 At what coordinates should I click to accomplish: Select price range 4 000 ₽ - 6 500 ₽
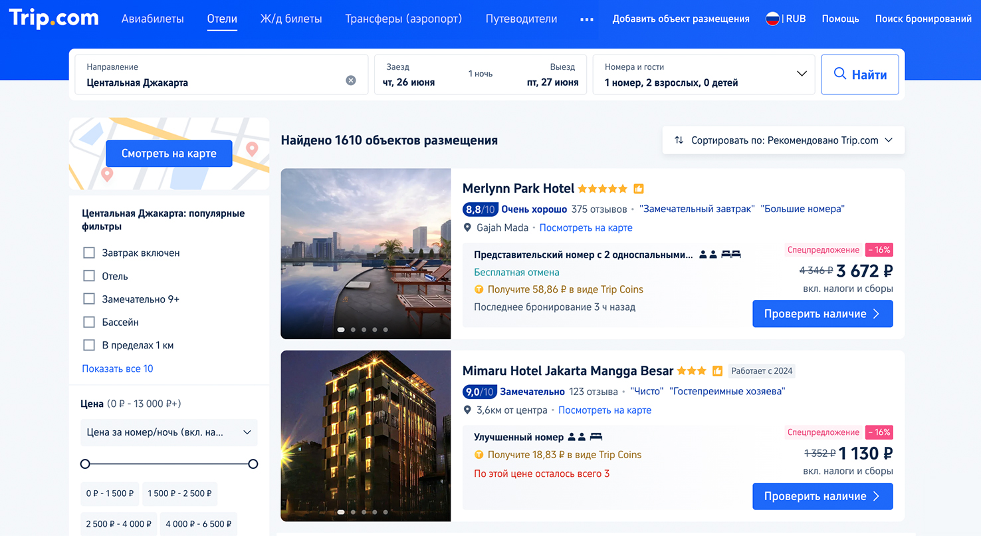pyautogui.click(x=199, y=524)
